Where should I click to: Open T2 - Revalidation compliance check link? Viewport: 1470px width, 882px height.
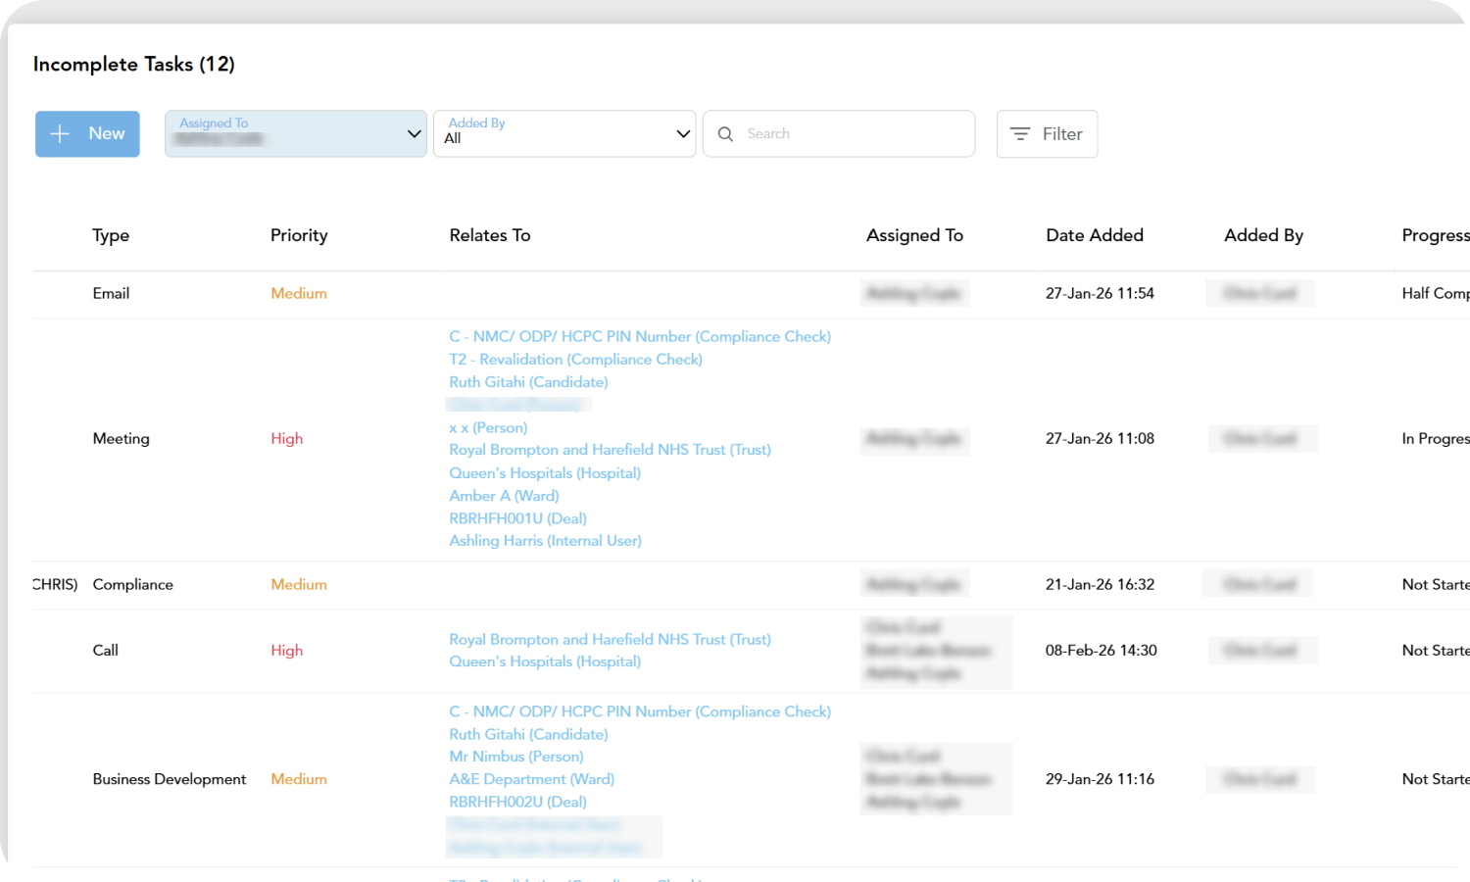[x=575, y=360]
